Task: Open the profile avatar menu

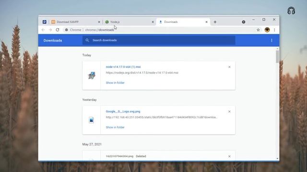Action: point(267,30)
